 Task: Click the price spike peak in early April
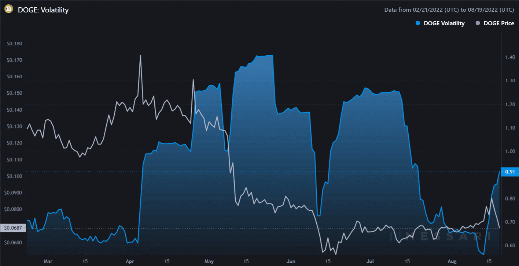click(x=140, y=56)
